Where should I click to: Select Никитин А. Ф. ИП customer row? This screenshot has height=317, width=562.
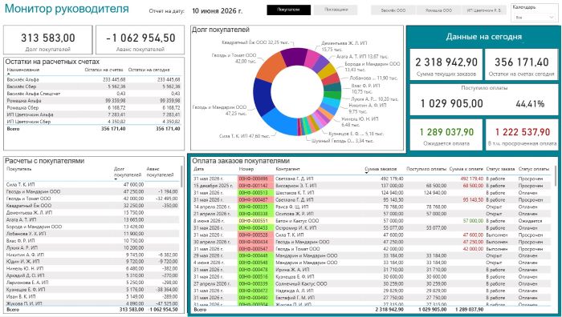coord(92,255)
